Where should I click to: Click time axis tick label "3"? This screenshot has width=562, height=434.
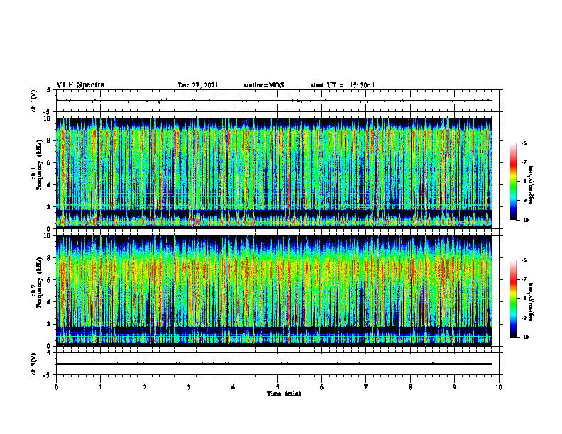click(189, 387)
